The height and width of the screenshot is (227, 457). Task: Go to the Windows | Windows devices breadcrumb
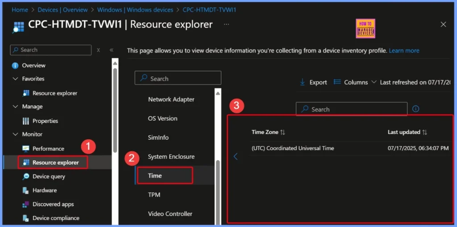[135, 10]
